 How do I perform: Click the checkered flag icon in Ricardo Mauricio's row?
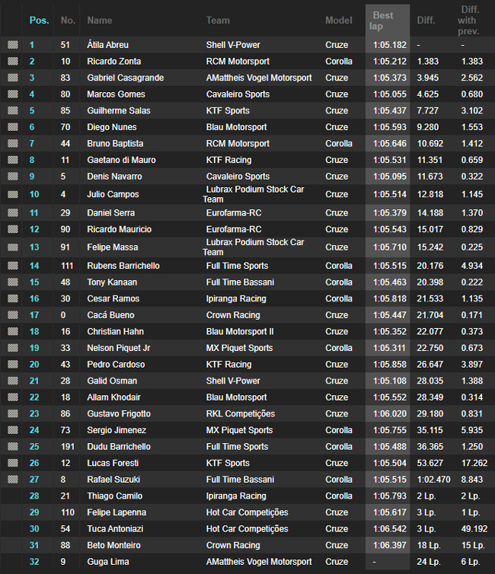click(x=13, y=229)
